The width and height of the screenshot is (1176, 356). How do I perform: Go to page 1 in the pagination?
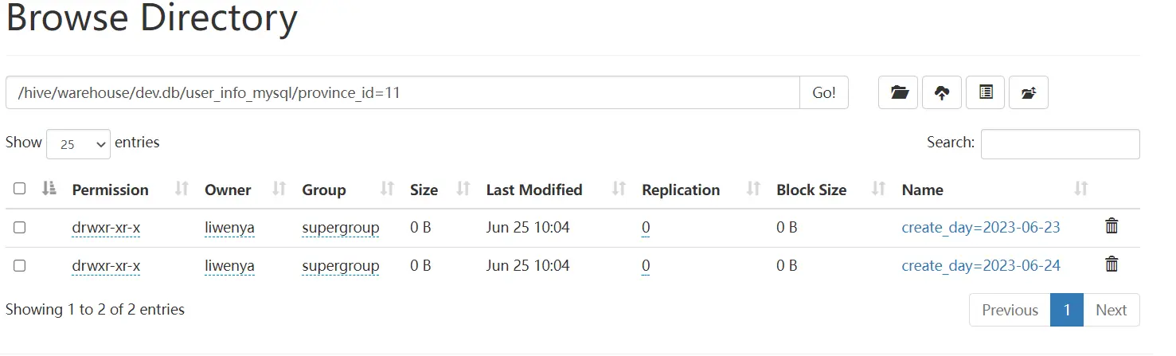[x=1067, y=310]
